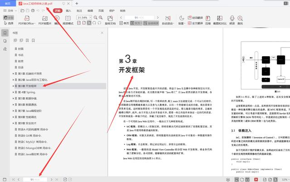Click the fit width page icon
290x182 pixels.
84,23
